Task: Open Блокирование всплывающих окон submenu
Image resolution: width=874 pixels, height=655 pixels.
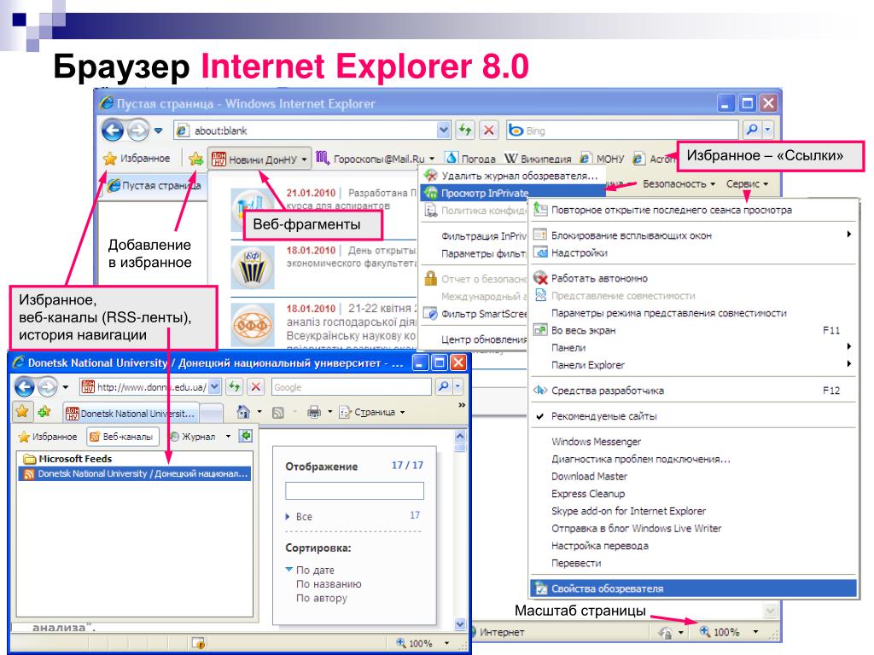Action: [692, 235]
